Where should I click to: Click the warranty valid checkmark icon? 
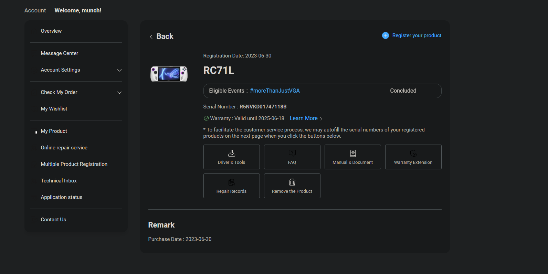[x=206, y=118]
